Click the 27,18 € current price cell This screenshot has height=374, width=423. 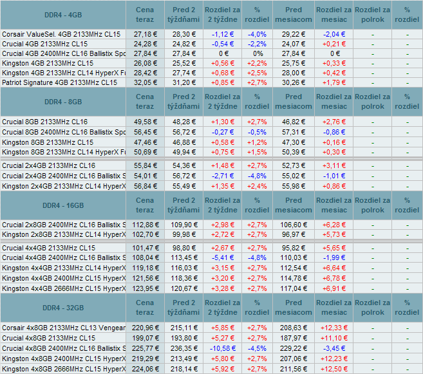coord(146,34)
